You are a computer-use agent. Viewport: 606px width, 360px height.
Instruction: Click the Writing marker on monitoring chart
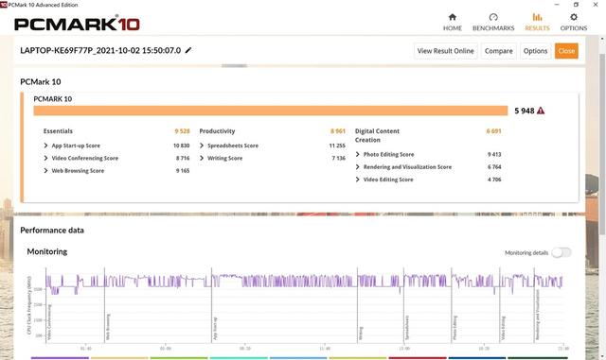pos(361,333)
